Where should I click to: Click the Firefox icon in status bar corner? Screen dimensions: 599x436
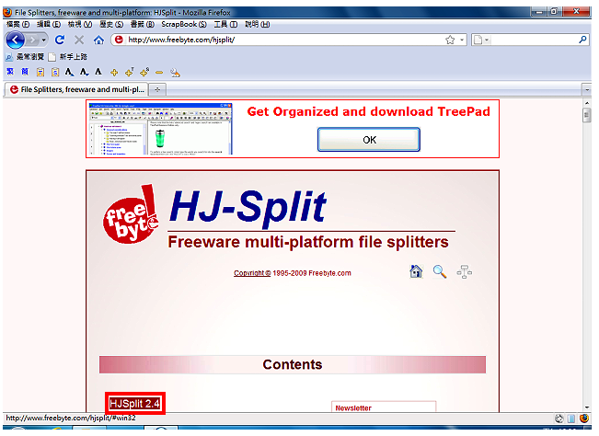coord(583,419)
